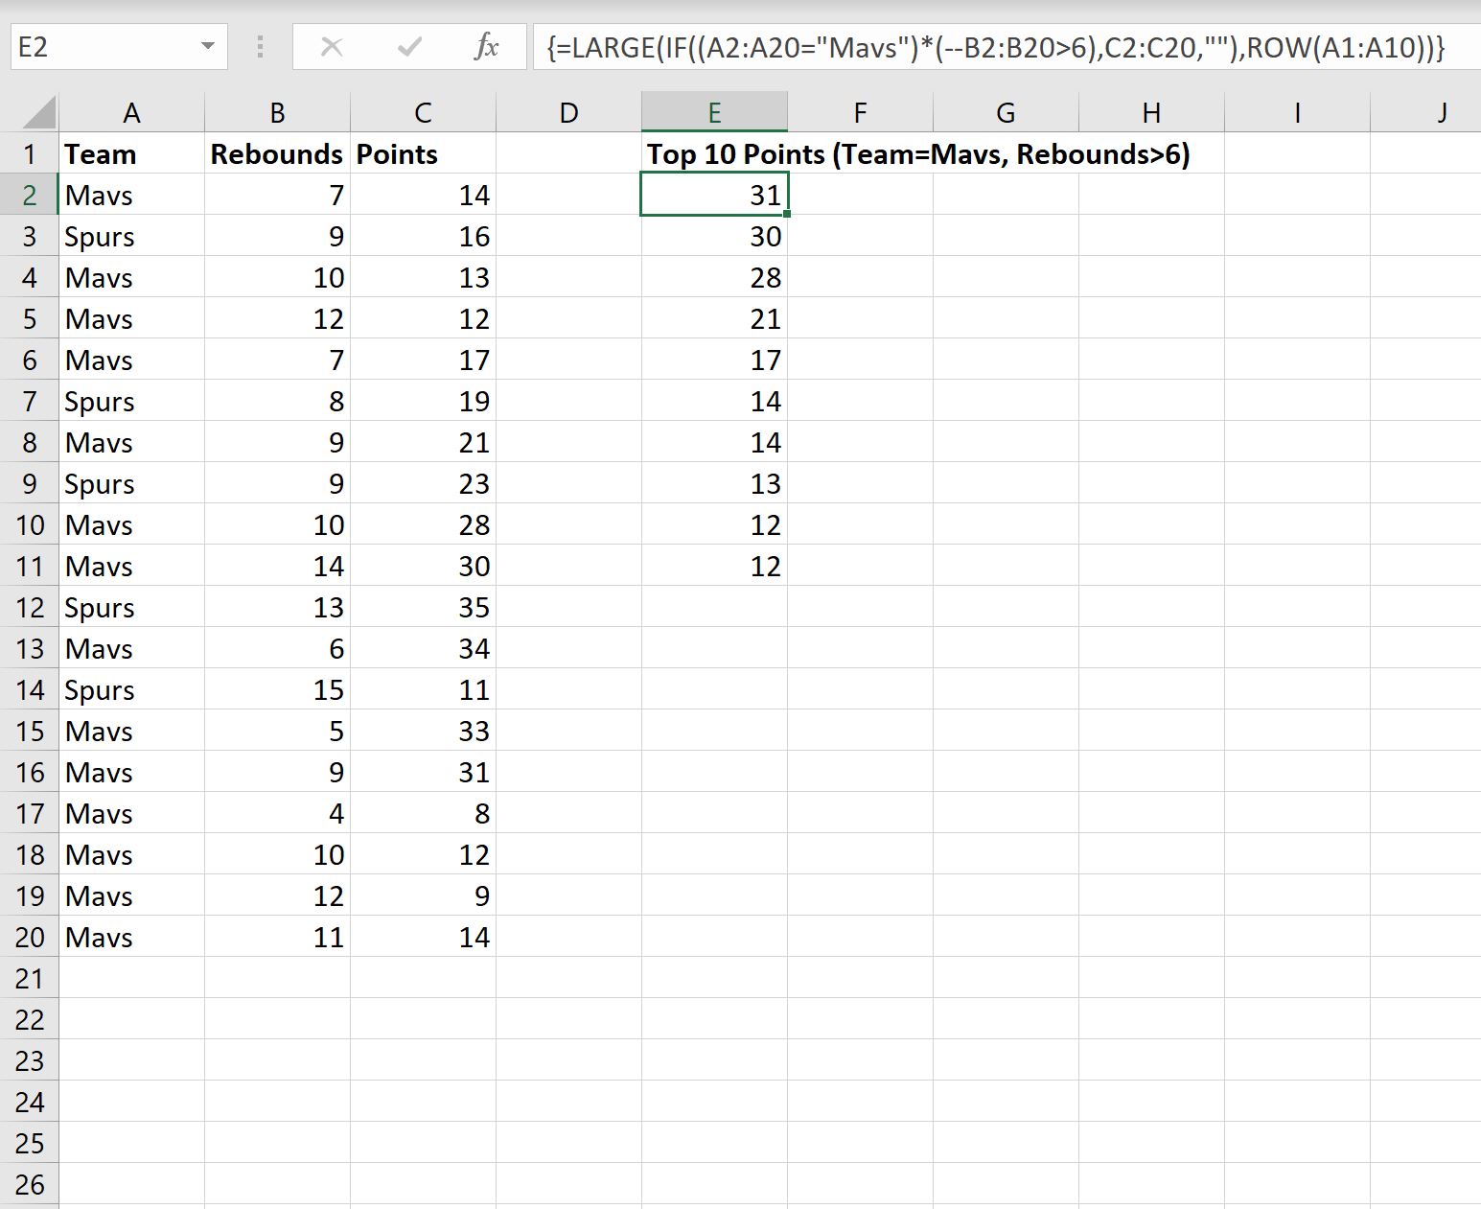Image resolution: width=1481 pixels, height=1209 pixels.
Task: Select row 1 header
Action: [30, 153]
